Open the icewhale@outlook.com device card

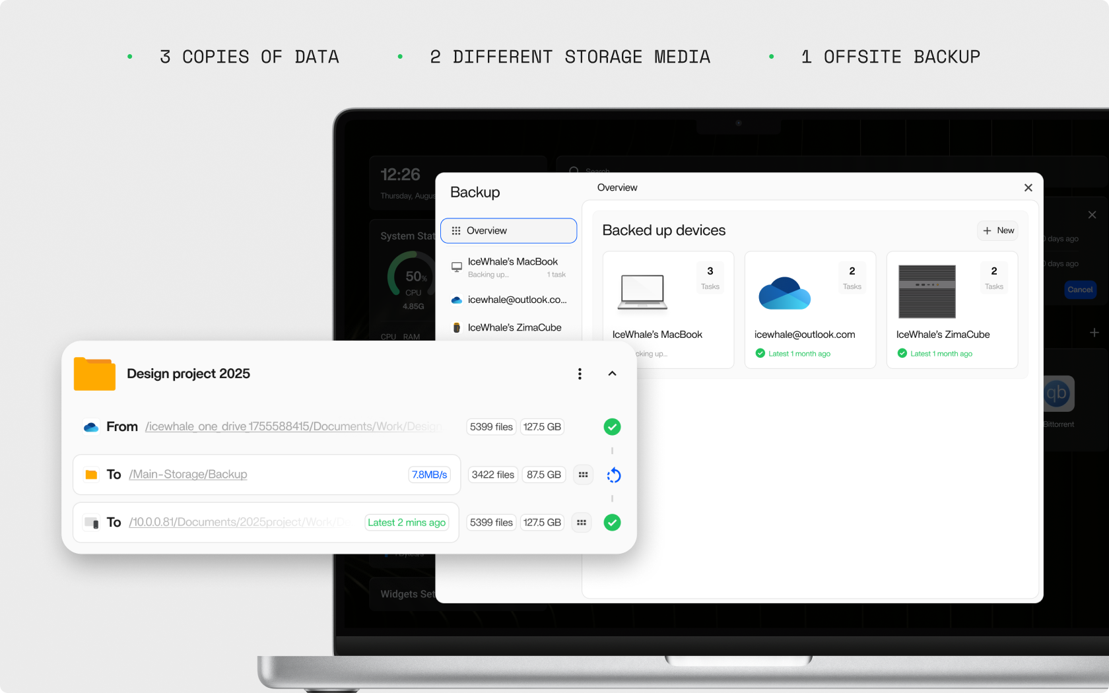810,310
